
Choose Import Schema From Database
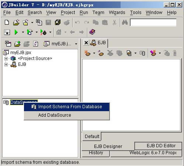[x=66, y=107]
